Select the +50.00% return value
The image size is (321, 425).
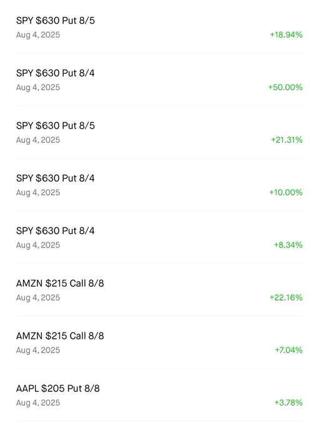[285, 87]
